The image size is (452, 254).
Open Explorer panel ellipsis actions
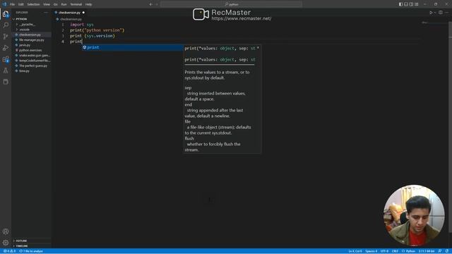pos(46,13)
